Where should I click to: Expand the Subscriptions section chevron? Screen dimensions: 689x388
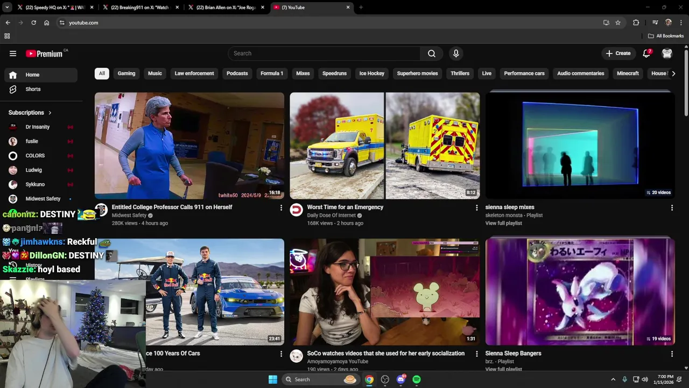(x=50, y=113)
